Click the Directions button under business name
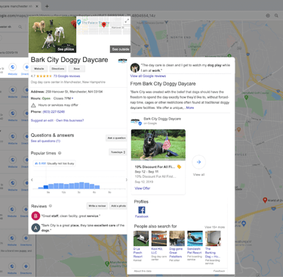This screenshot has width=283, height=277. pyautogui.click(x=58, y=69)
